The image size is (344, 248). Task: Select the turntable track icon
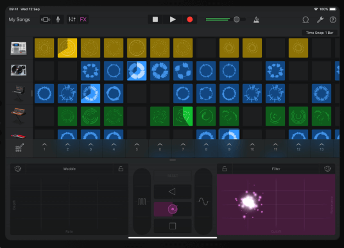[19, 70]
